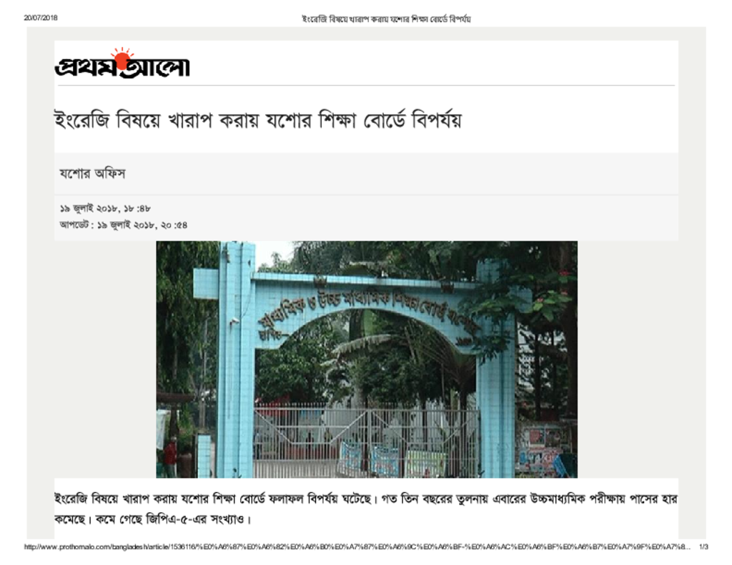Select the headline ইংরেজি বিষয়ে খারাপ করায়

pos(257,121)
